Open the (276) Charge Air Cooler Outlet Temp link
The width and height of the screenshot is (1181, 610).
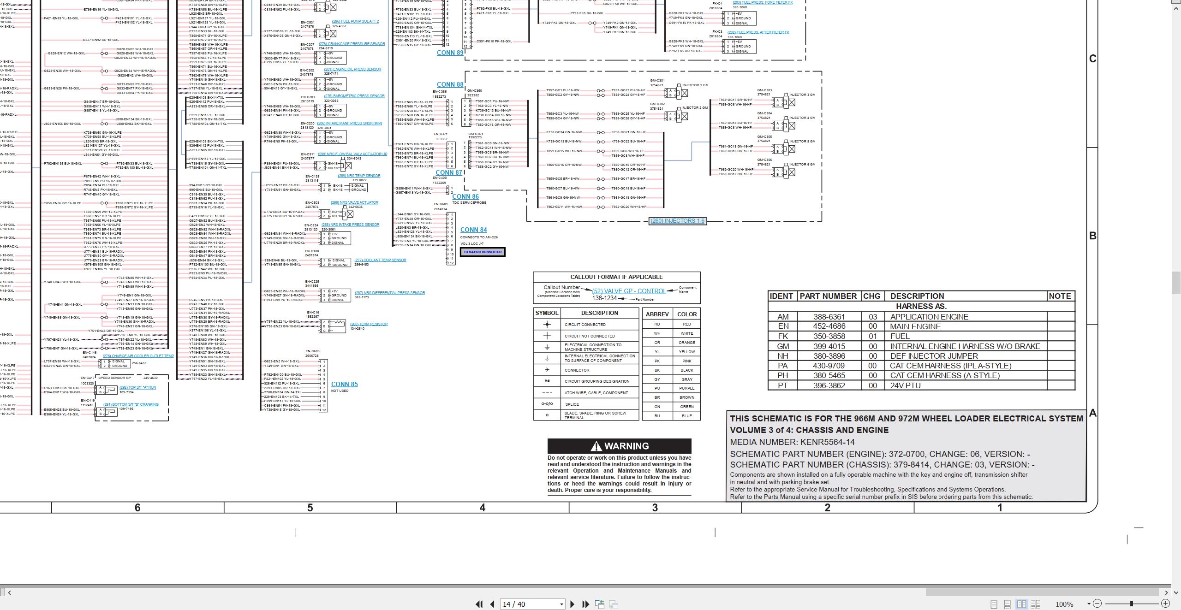[x=138, y=356]
